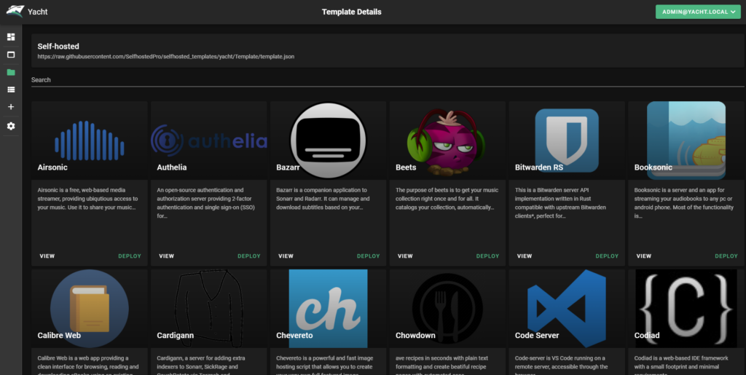Click the Code Server description text
The height and width of the screenshot is (375, 746).
coord(562,366)
